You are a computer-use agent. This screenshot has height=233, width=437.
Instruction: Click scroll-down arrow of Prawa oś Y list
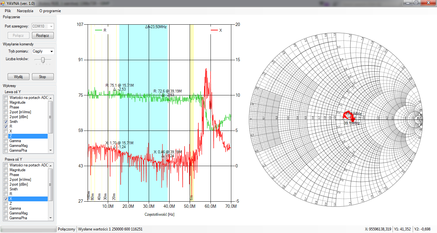pos(50,218)
